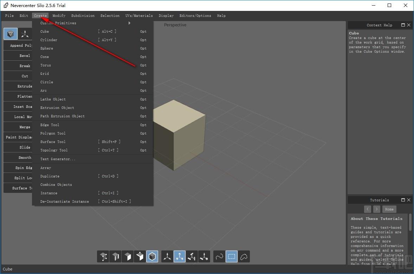Click the highlighted top icon in the left panel
Image resolution: width=414 pixels, height=274 pixels.
(x=11, y=34)
